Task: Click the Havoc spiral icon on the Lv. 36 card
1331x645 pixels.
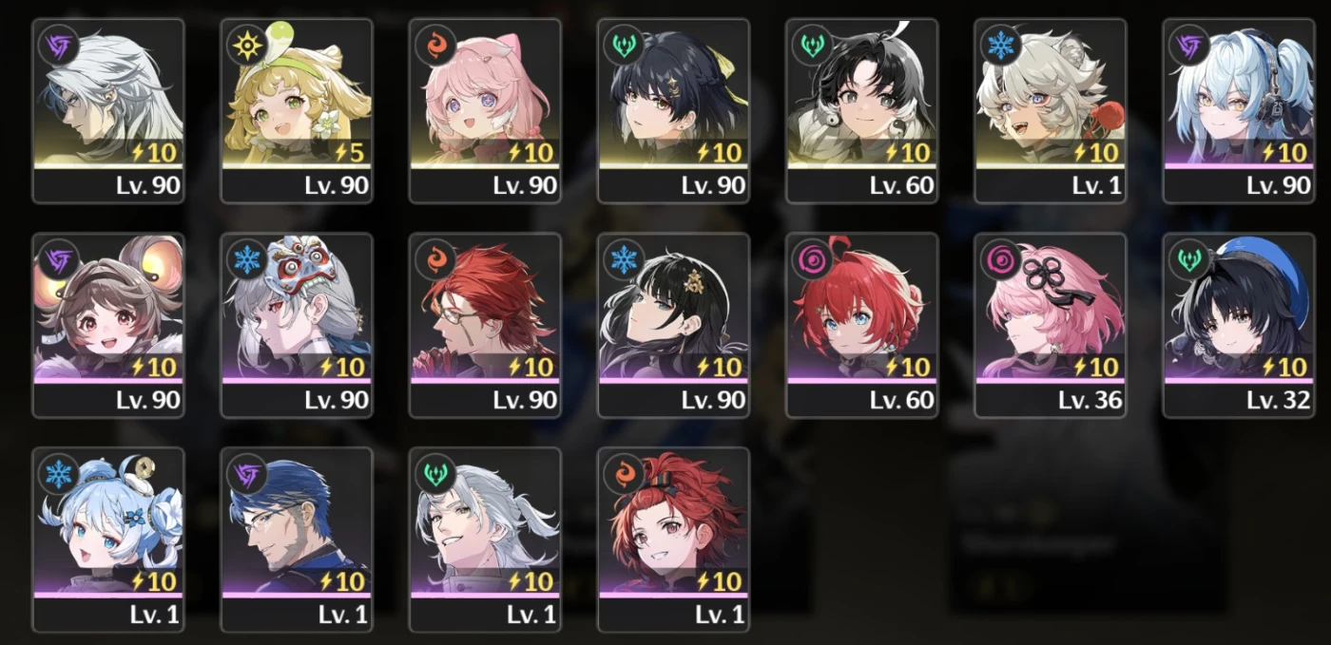Action: (1001, 259)
